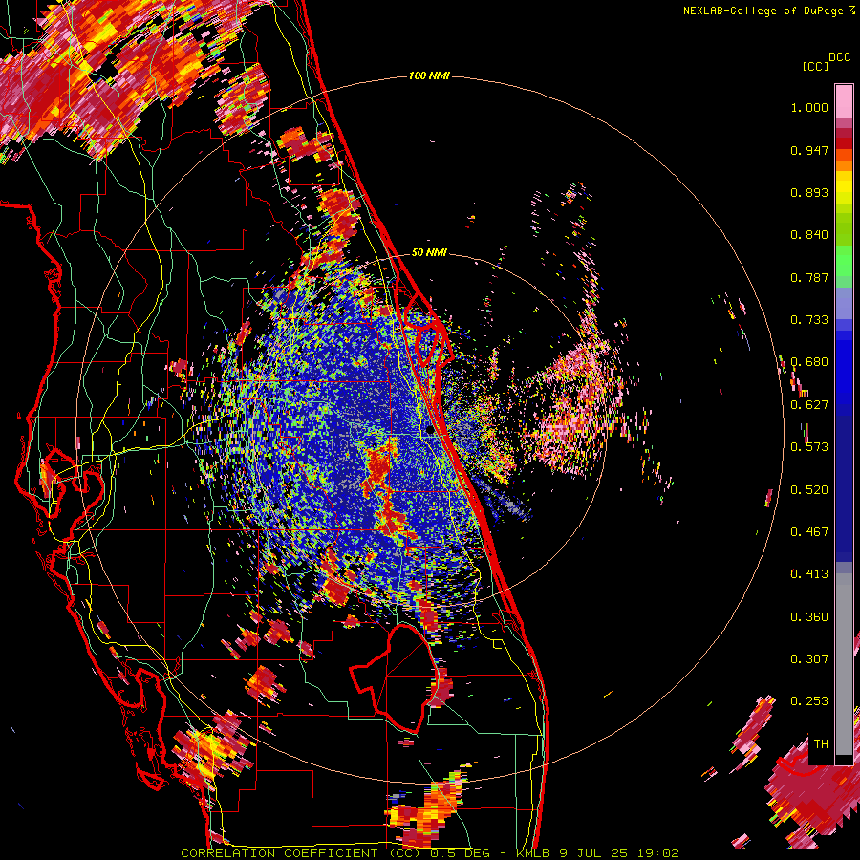Click the 0.947 scale value
The image size is (860, 860).
click(x=809, y=150)
